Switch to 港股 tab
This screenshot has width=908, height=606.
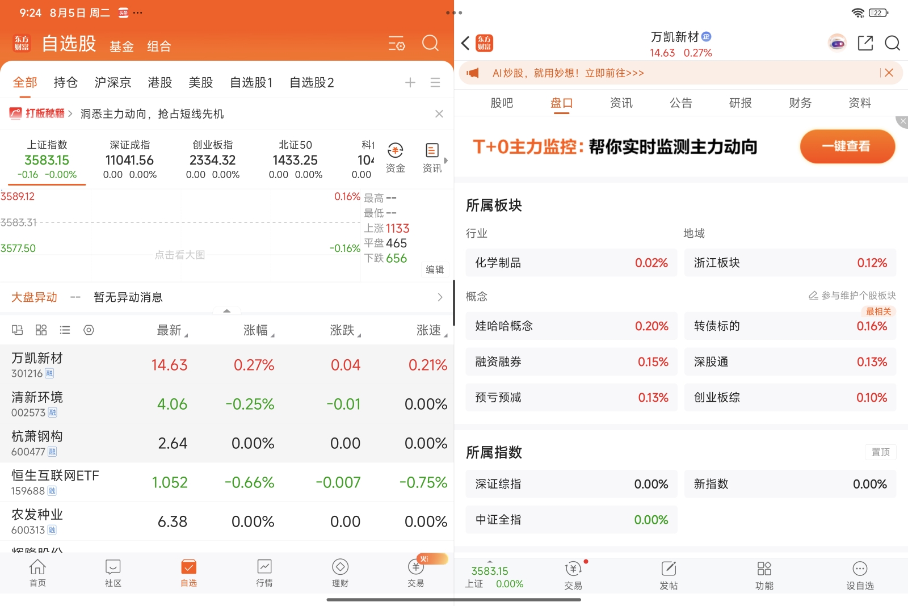coord(159,83)
